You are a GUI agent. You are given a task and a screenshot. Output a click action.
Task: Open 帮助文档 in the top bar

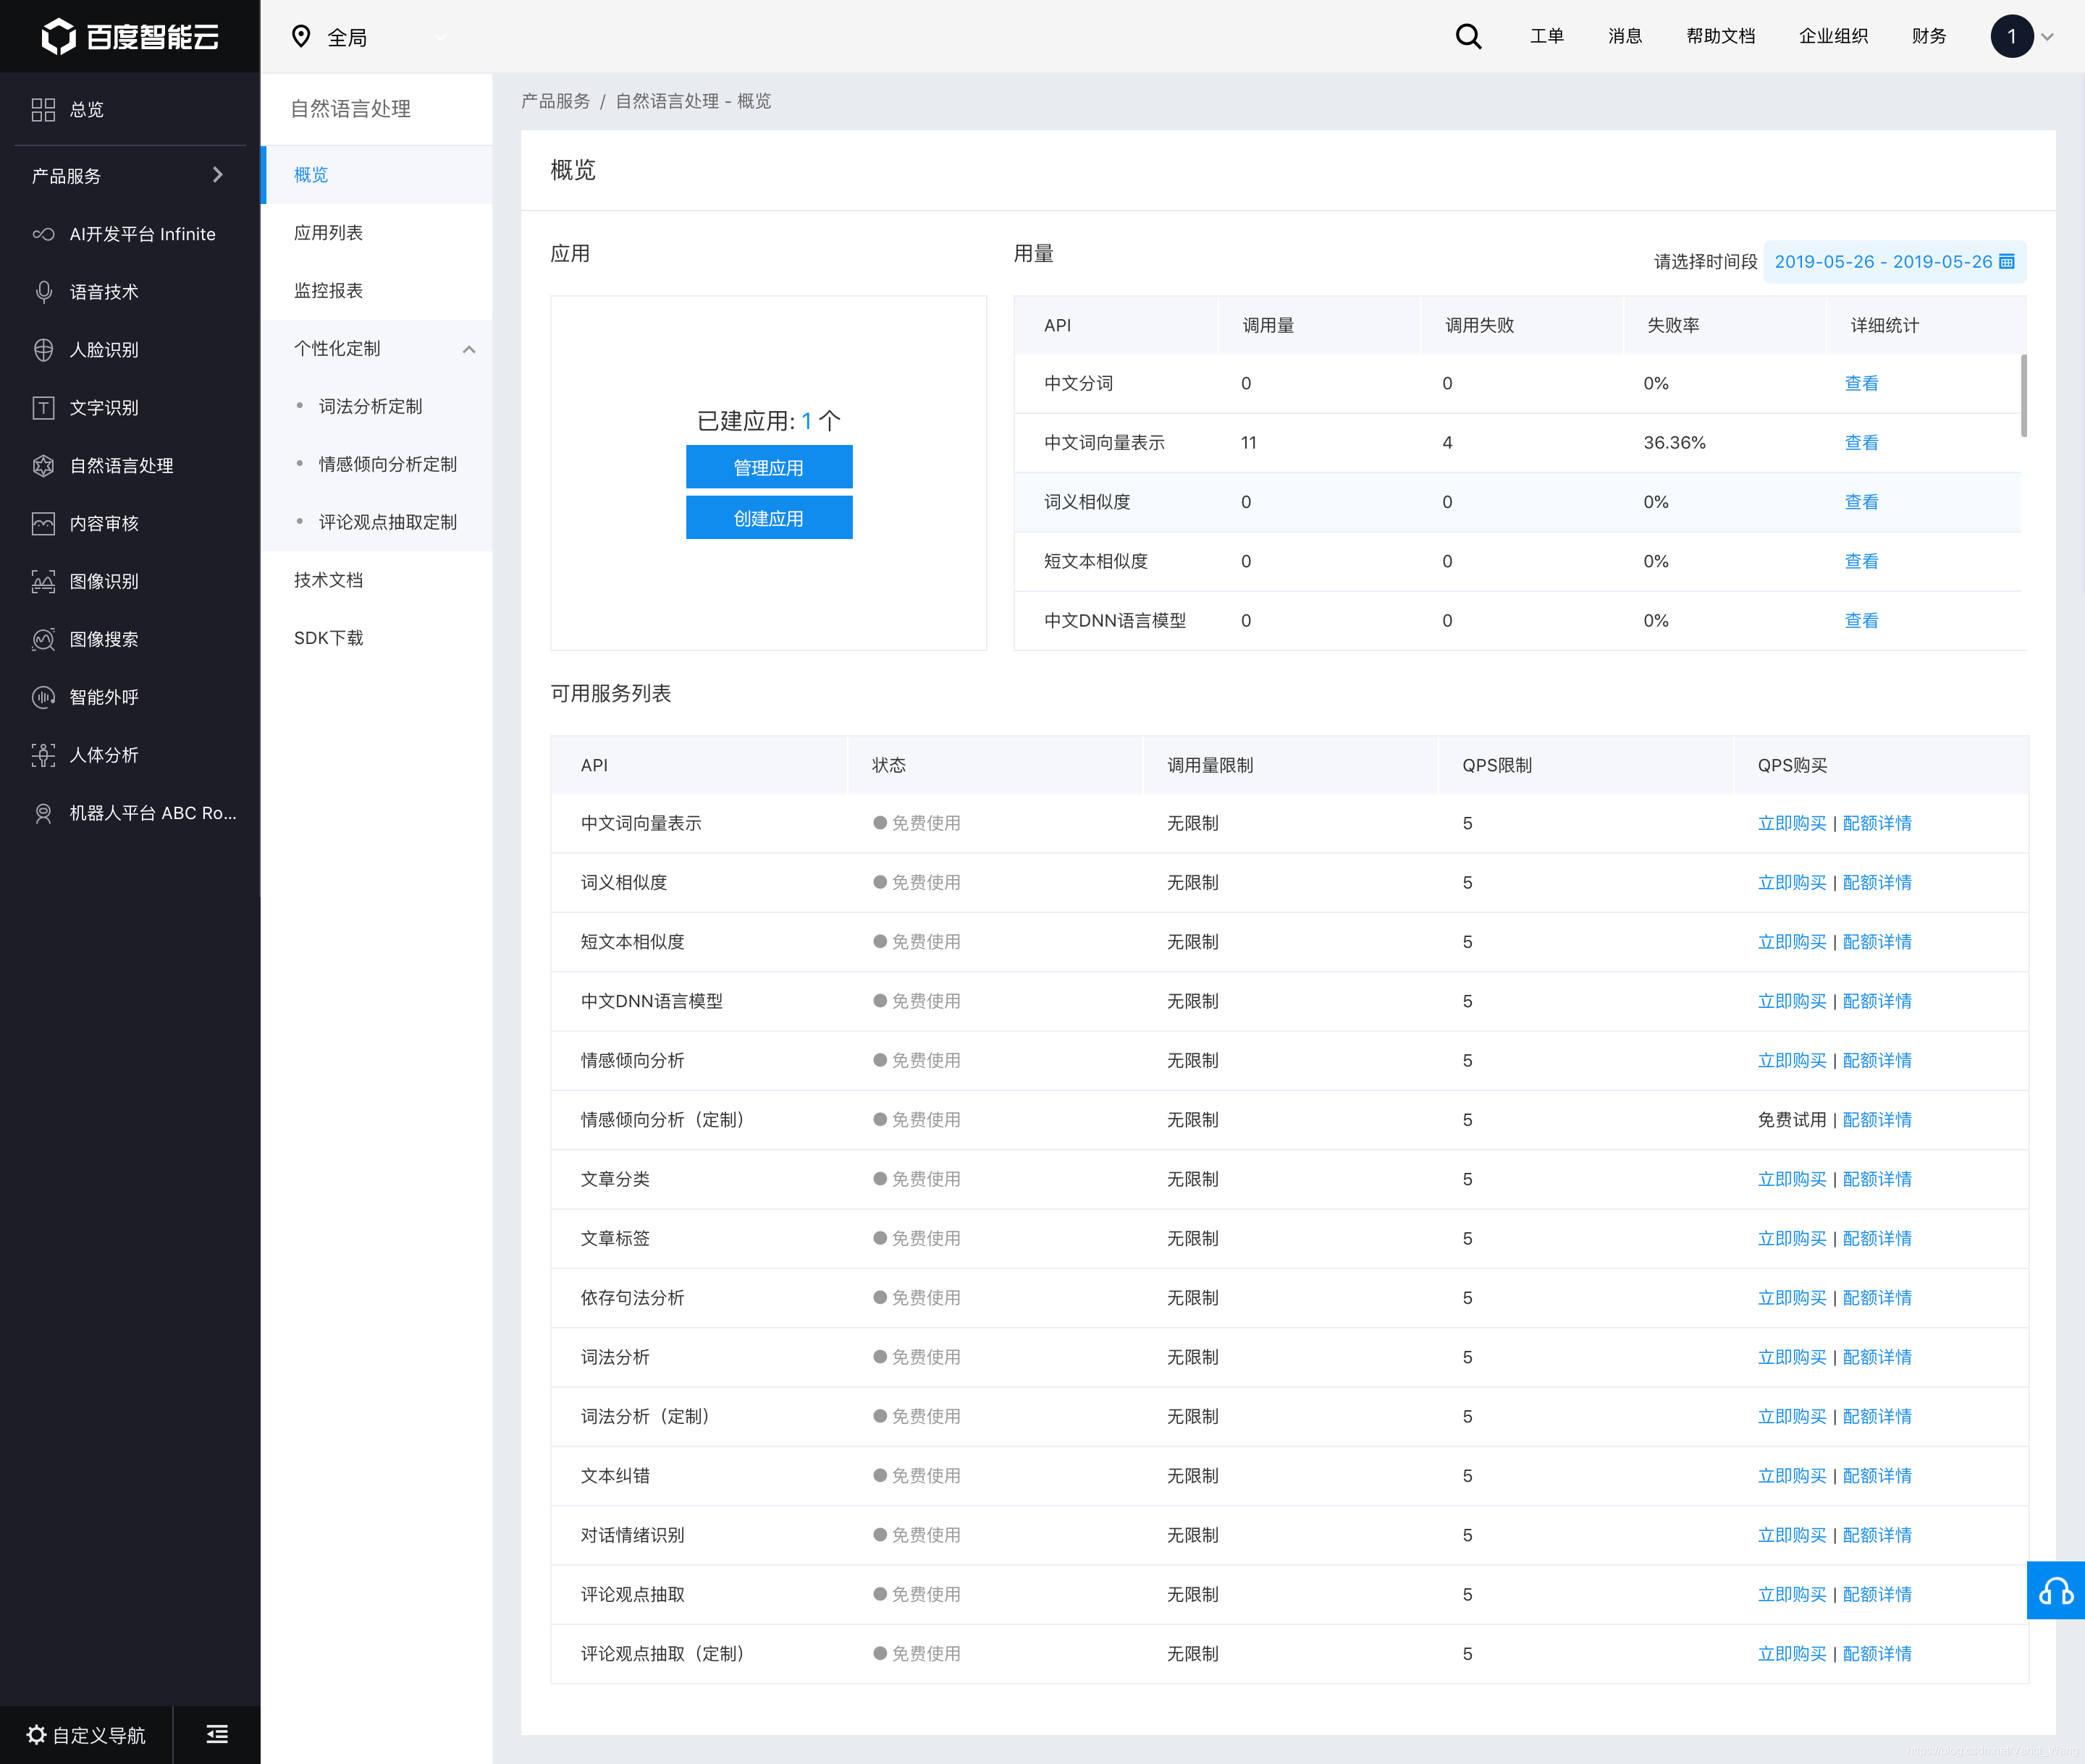(x=1720, y=37)
